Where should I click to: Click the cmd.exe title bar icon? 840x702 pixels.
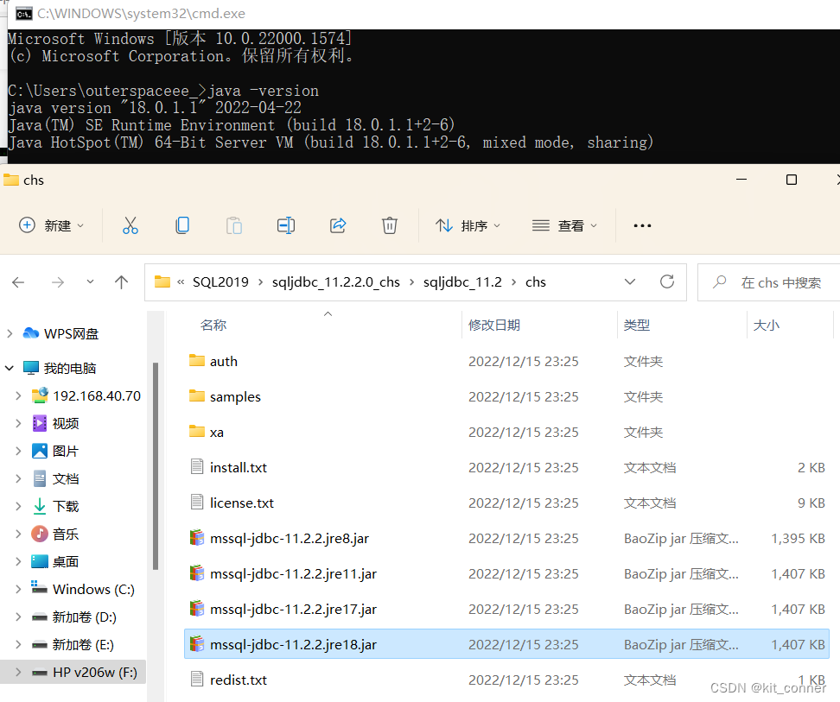[x=23, y=13]
